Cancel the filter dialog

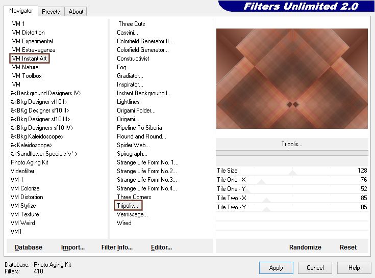(315, 268)
